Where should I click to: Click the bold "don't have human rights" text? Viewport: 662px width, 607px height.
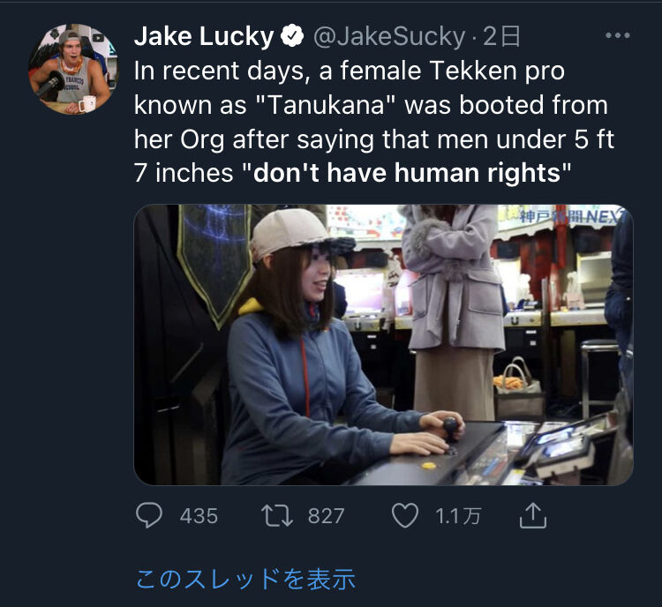(407, 173)
